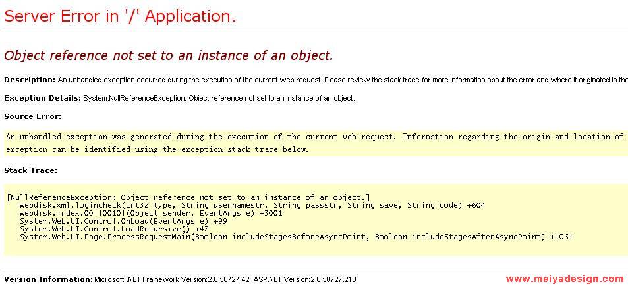628x288 pixels.
Task: Click the ASP.NET Version:2.0.50727.210 text
Action: pyautogui.click(x=305, y=279)
